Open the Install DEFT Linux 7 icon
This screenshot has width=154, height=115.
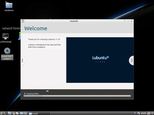point(7,54)
